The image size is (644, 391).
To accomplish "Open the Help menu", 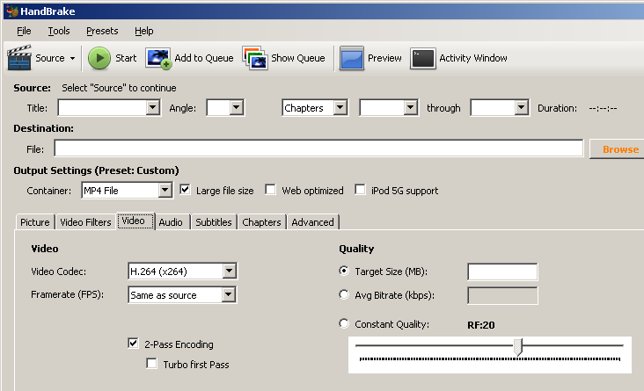I will (x=143, y=31).
